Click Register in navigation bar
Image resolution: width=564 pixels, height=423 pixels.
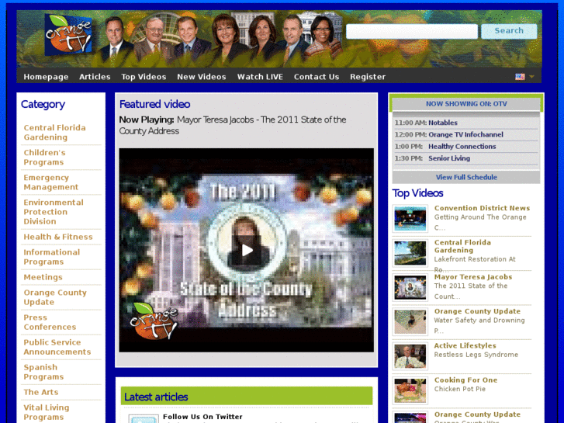(x=368, y=77)
